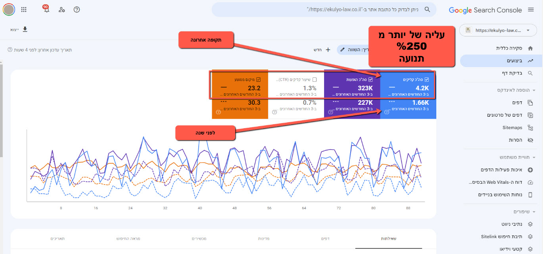Open the help question mark icon in header
This screenshot has height=254, width=543.
tap(77, 10)
